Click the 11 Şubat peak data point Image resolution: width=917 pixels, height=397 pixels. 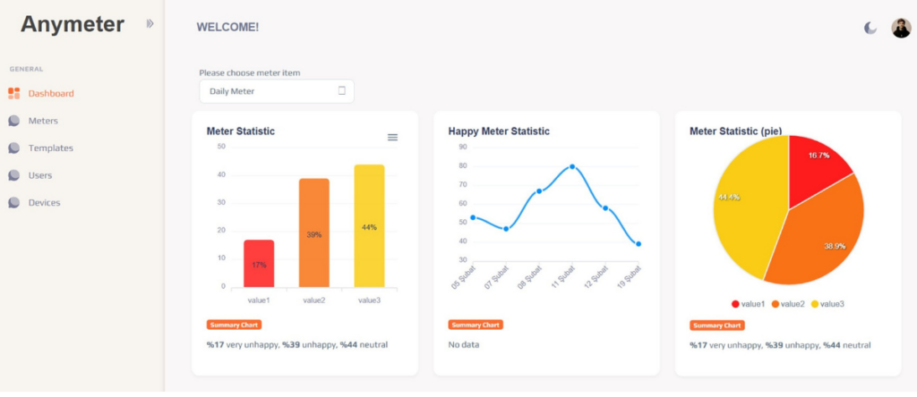point(572,166)
